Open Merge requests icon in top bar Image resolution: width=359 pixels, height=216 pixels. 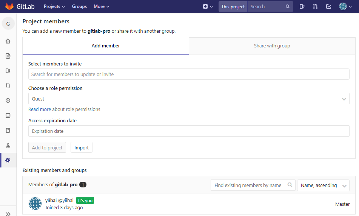click(x=315, y=7)
